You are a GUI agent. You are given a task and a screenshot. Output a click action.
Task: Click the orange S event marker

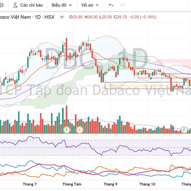[x=80, y=130]
